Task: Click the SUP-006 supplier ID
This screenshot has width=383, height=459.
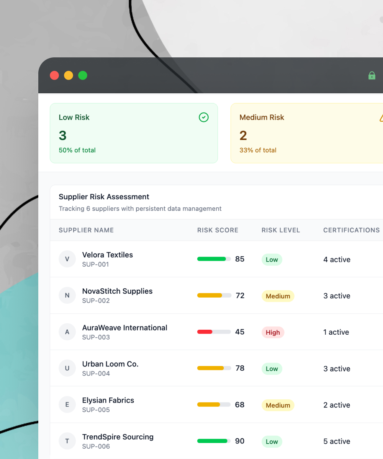Action: click(x=96, y=446)
